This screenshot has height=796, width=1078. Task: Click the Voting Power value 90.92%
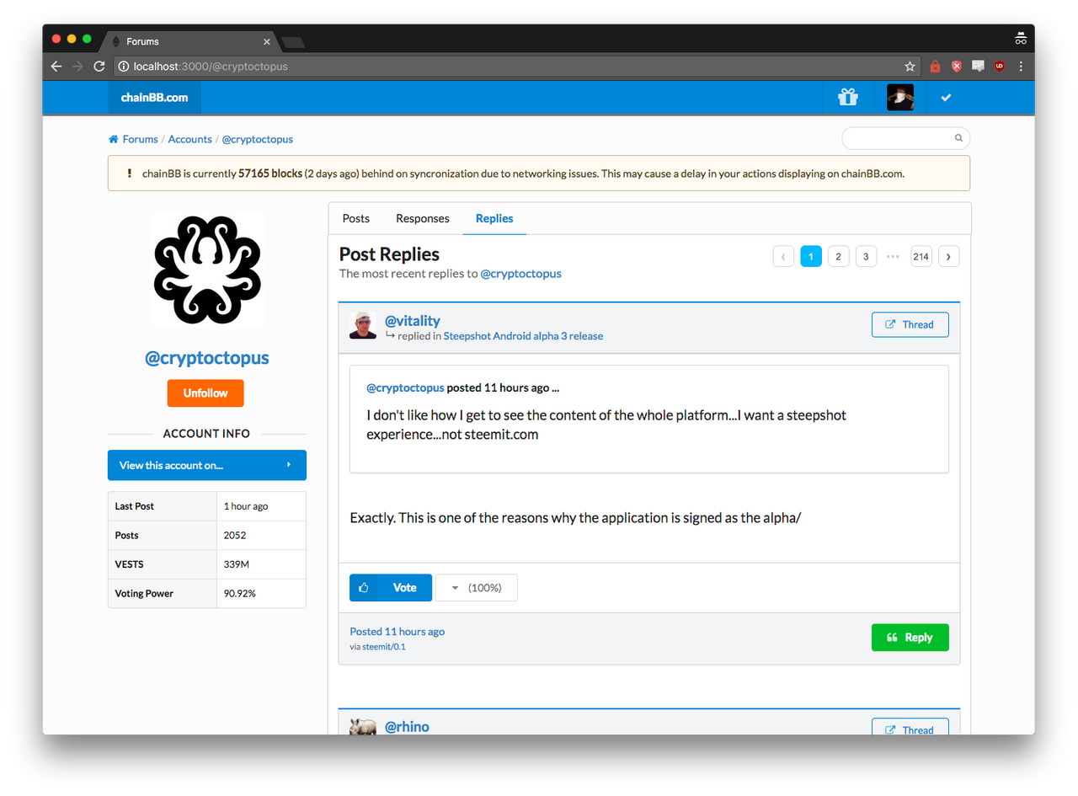(240, 593)
